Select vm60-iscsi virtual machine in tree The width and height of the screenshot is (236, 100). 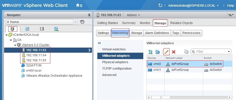coord(33,71)
